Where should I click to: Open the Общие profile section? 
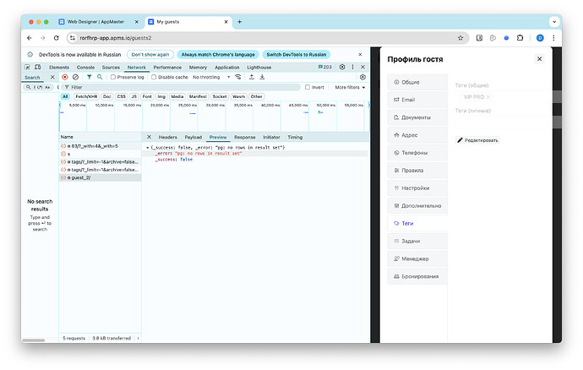[417, 82]
